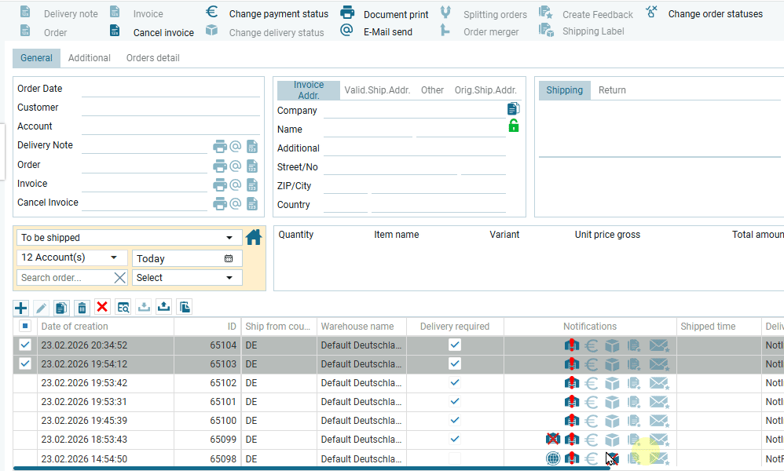Click into the Search order input field
Image resolution: width=784 pixels, height=471 pixels.
click(x=63, y=277)
